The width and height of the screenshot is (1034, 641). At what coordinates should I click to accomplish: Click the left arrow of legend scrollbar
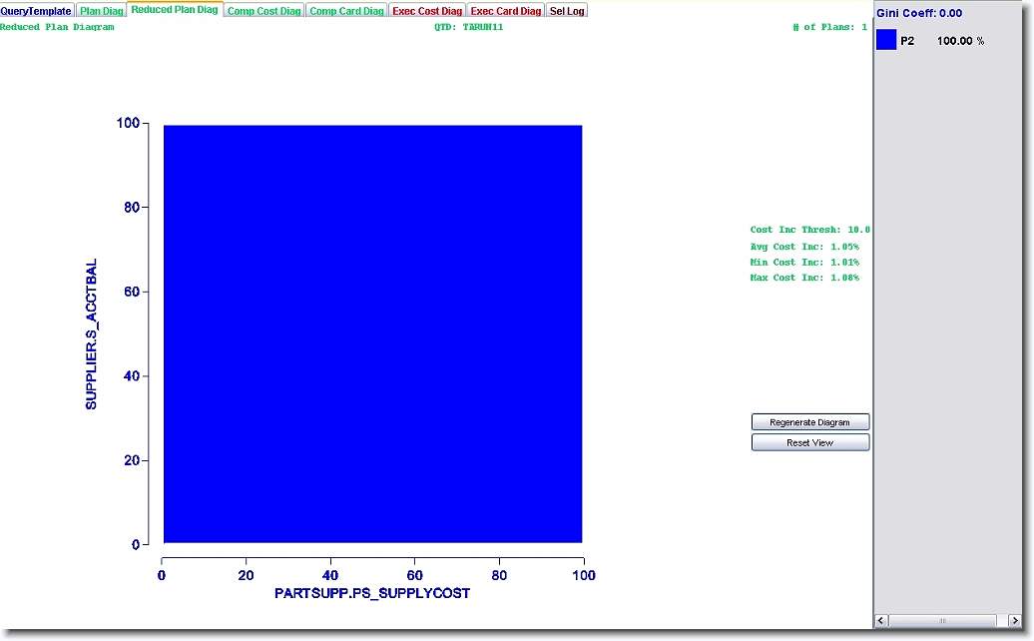881,621
